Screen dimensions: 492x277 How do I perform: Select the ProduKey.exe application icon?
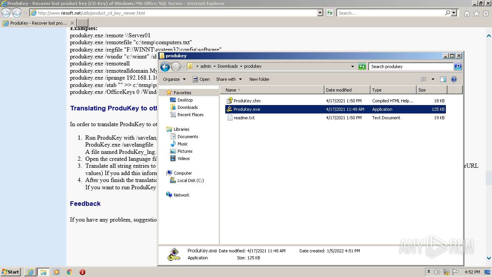(230, 109)
